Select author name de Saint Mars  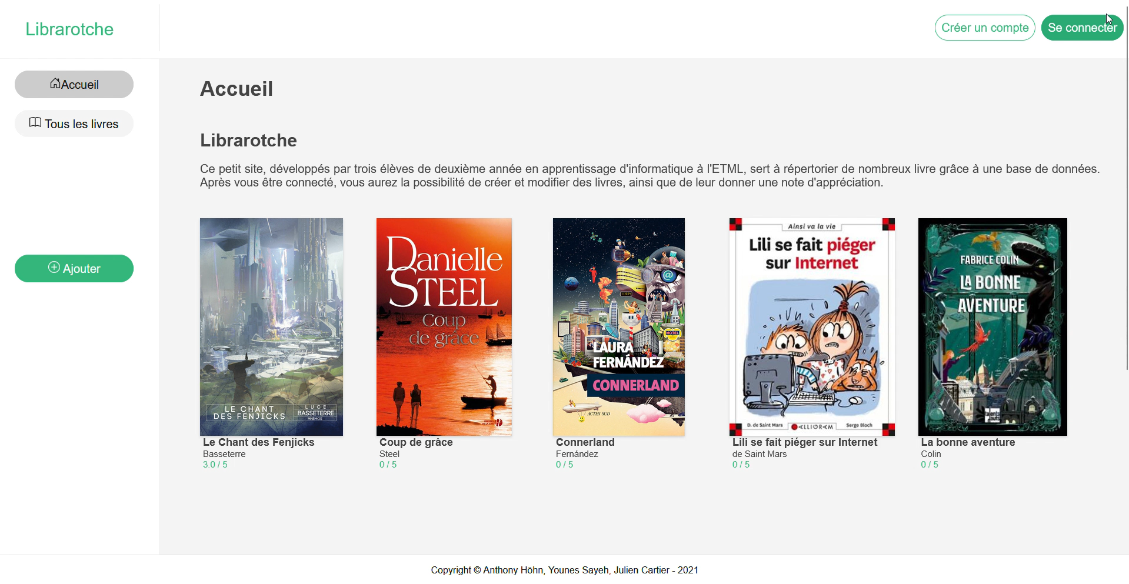click(760, 454)
